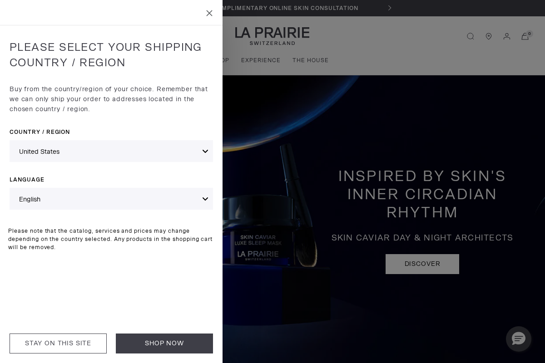Image resolution: width=545 pixels, height=363 pixels.
Task: Choose STAY ON THIS SITE
Action: (x=58, y=343)
